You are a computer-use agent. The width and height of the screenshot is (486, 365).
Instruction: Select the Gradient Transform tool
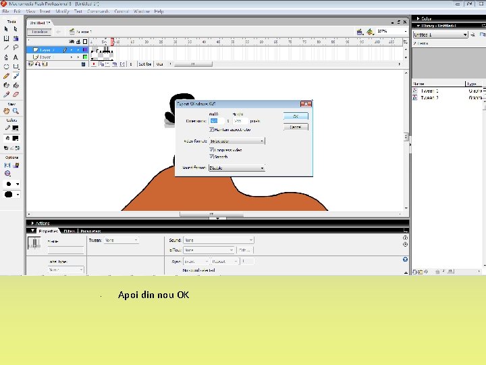16,38
